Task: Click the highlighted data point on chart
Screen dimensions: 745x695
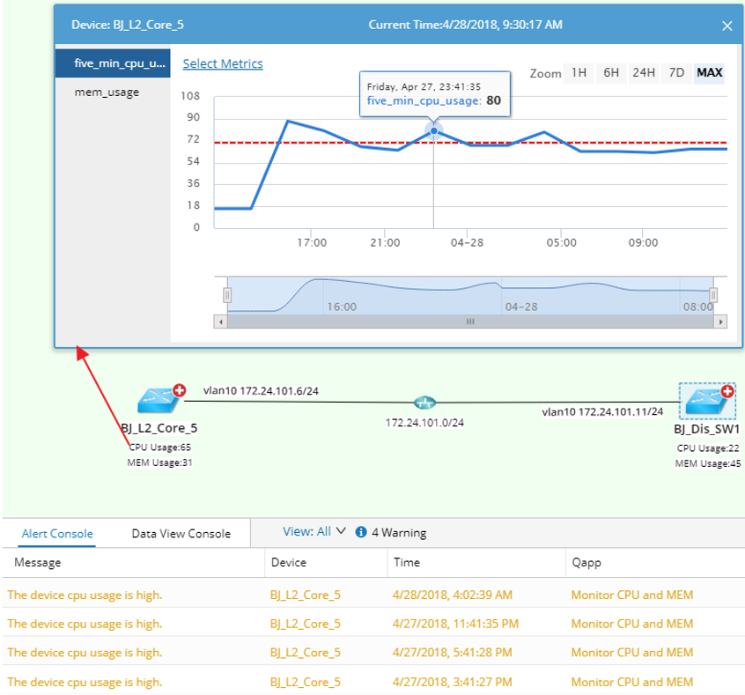Action: 433,130
